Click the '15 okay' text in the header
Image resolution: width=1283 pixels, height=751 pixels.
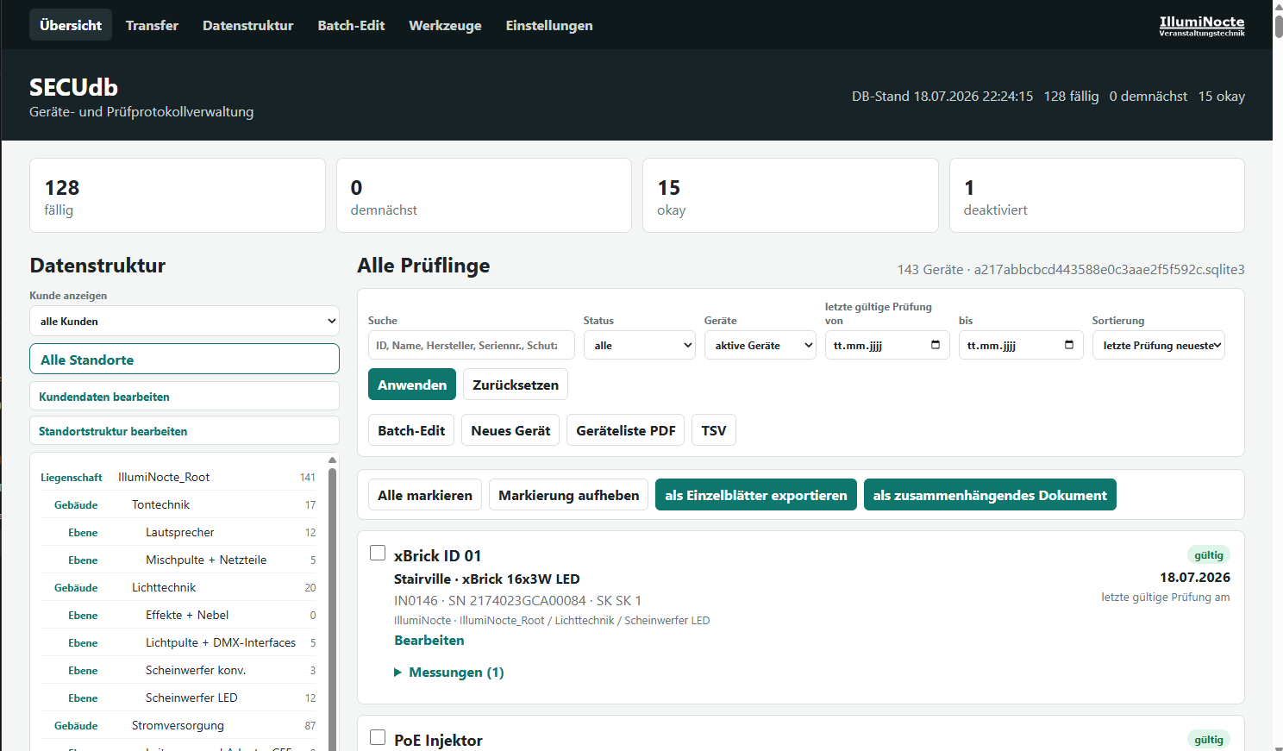(x=1222, y=96)
